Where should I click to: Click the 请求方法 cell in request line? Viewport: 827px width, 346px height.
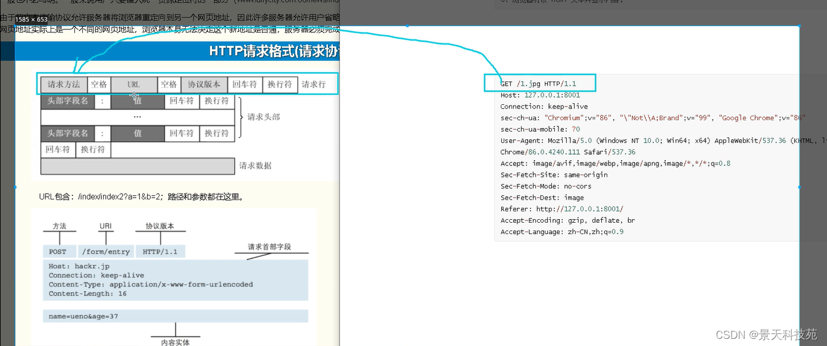[64, 85]
